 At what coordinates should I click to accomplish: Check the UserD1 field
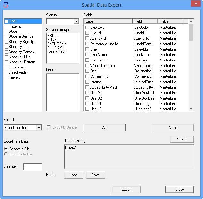tap(87, 93)
